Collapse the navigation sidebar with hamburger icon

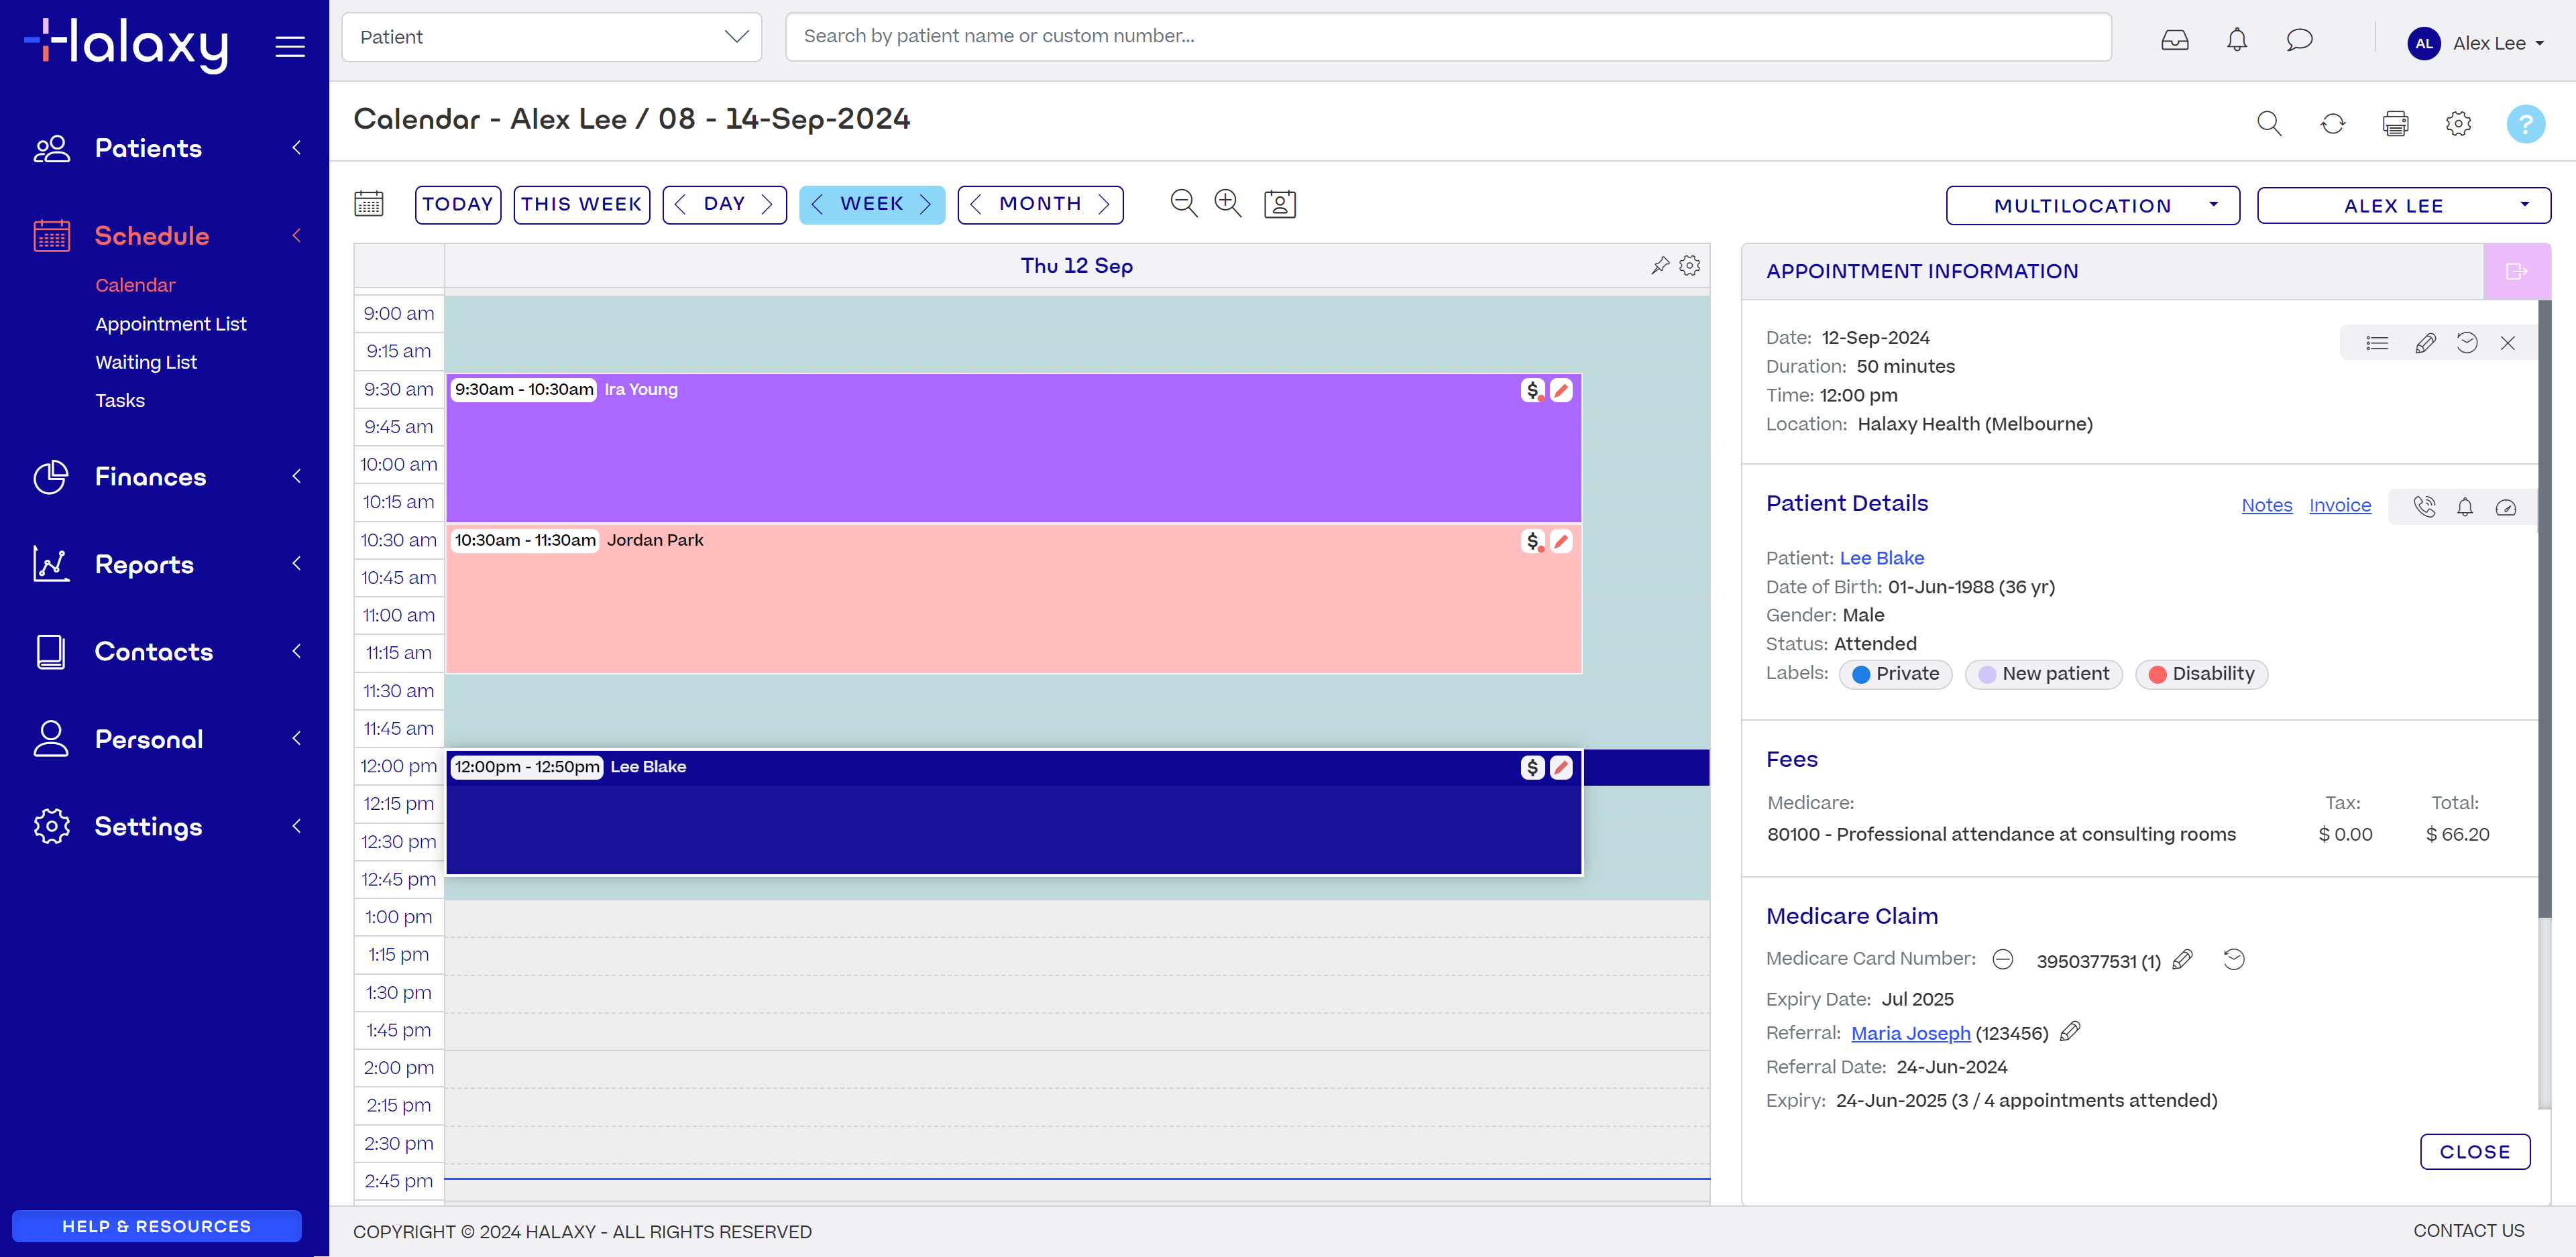(x=290, y=46)
